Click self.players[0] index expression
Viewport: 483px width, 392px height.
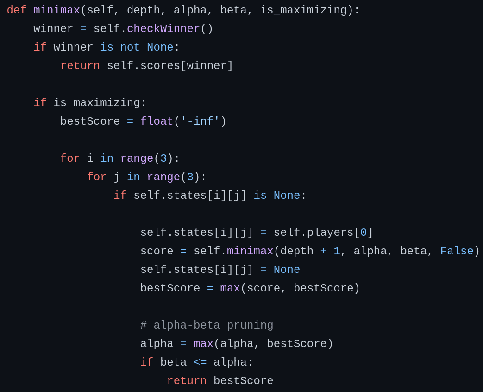coord(323,232)
